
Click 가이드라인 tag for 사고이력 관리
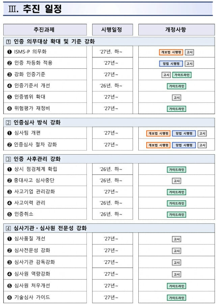[x=177, y=203]
